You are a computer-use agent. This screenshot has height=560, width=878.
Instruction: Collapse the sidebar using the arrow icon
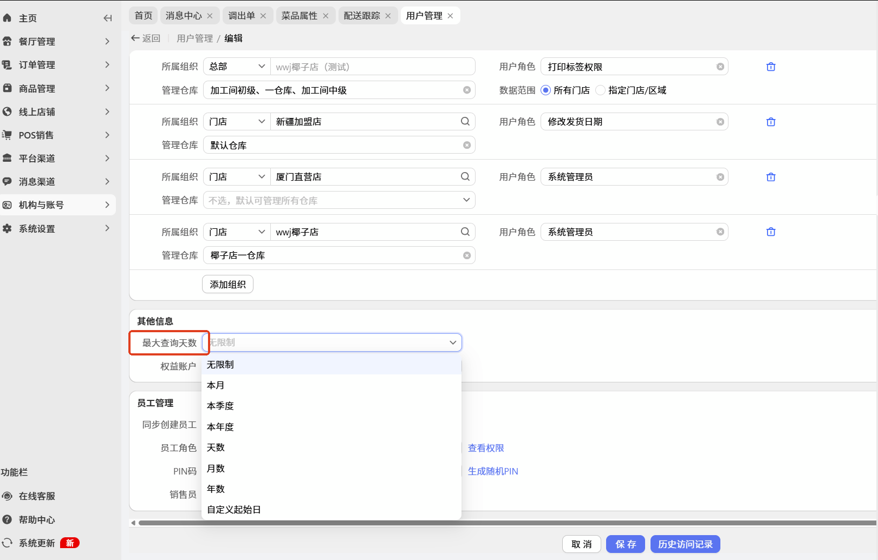tap(107, 18)
